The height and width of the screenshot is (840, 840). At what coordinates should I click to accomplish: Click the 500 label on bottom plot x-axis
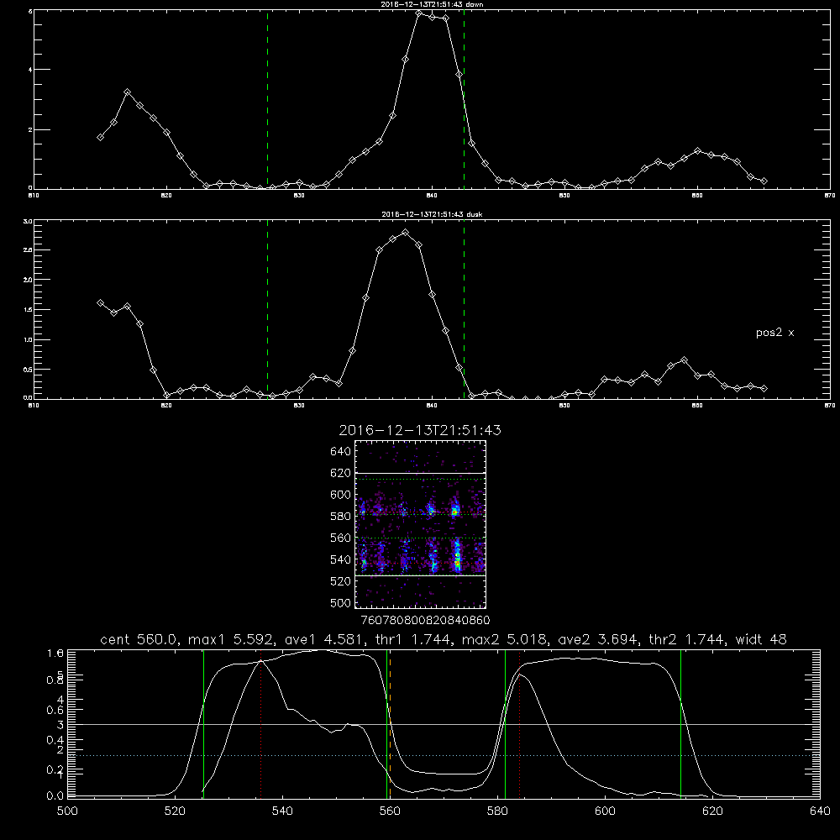[67, 811]
